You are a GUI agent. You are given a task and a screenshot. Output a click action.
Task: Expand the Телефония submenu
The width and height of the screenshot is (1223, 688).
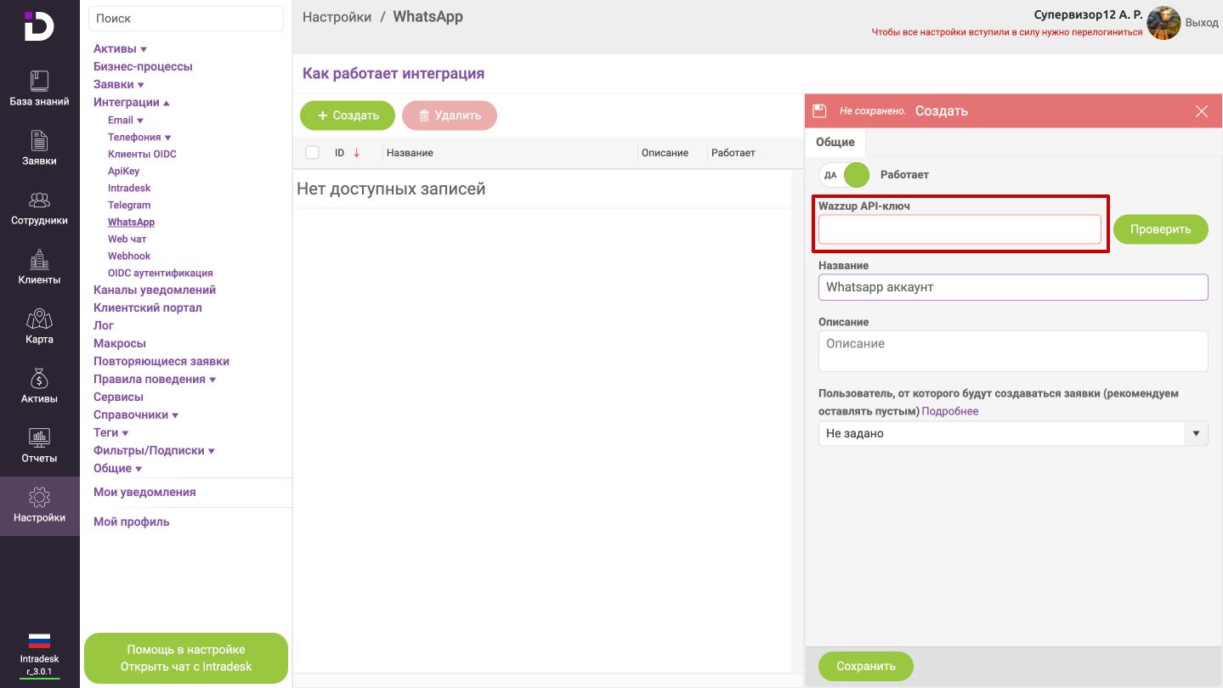(139, 137)
